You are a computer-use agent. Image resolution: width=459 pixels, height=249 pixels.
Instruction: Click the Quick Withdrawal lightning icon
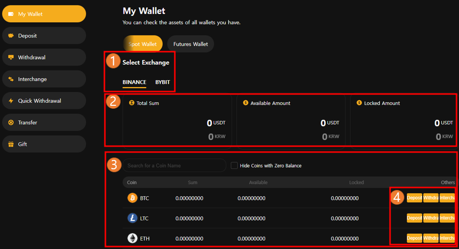[x=11, y=101]
